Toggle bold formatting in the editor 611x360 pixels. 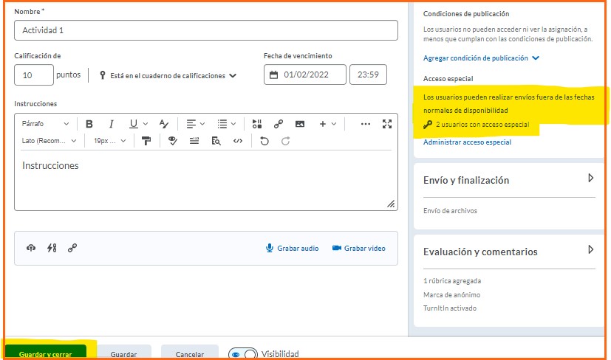point(89,124)
